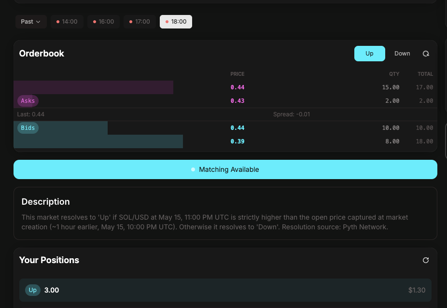Click the 2.00 quantity in 0.43 ask row
447x308 pixels.
click(392, 101)
